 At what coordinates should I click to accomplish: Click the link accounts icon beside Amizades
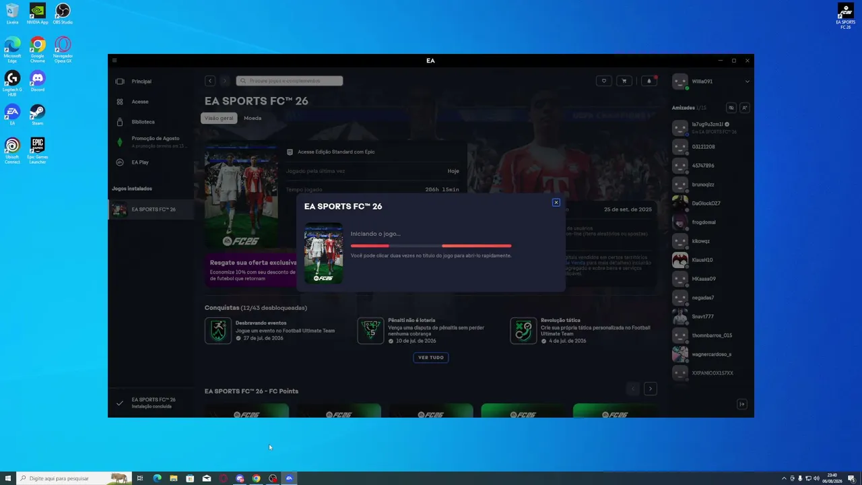point(731,108)
